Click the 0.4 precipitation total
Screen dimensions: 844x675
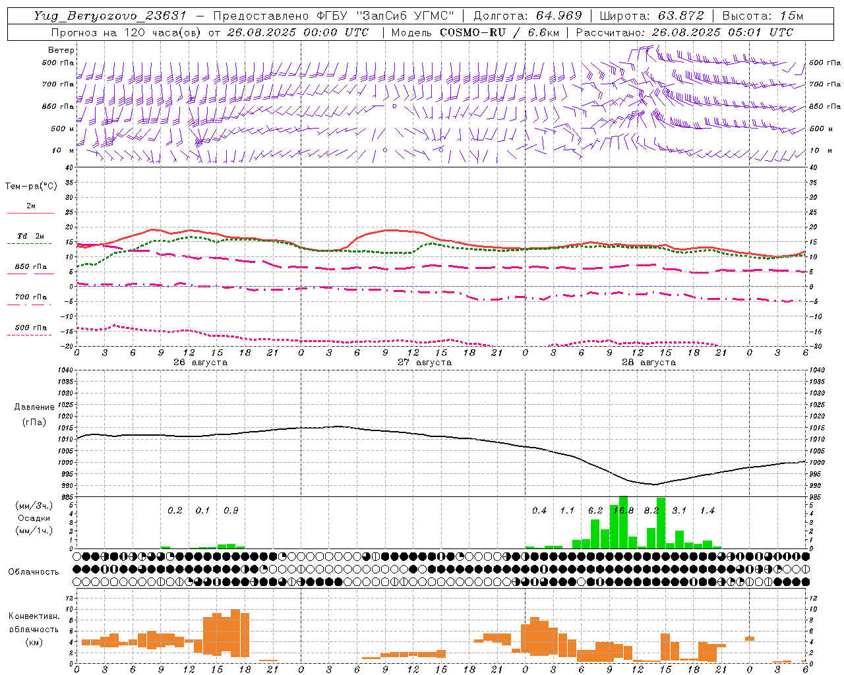[539, 511]
